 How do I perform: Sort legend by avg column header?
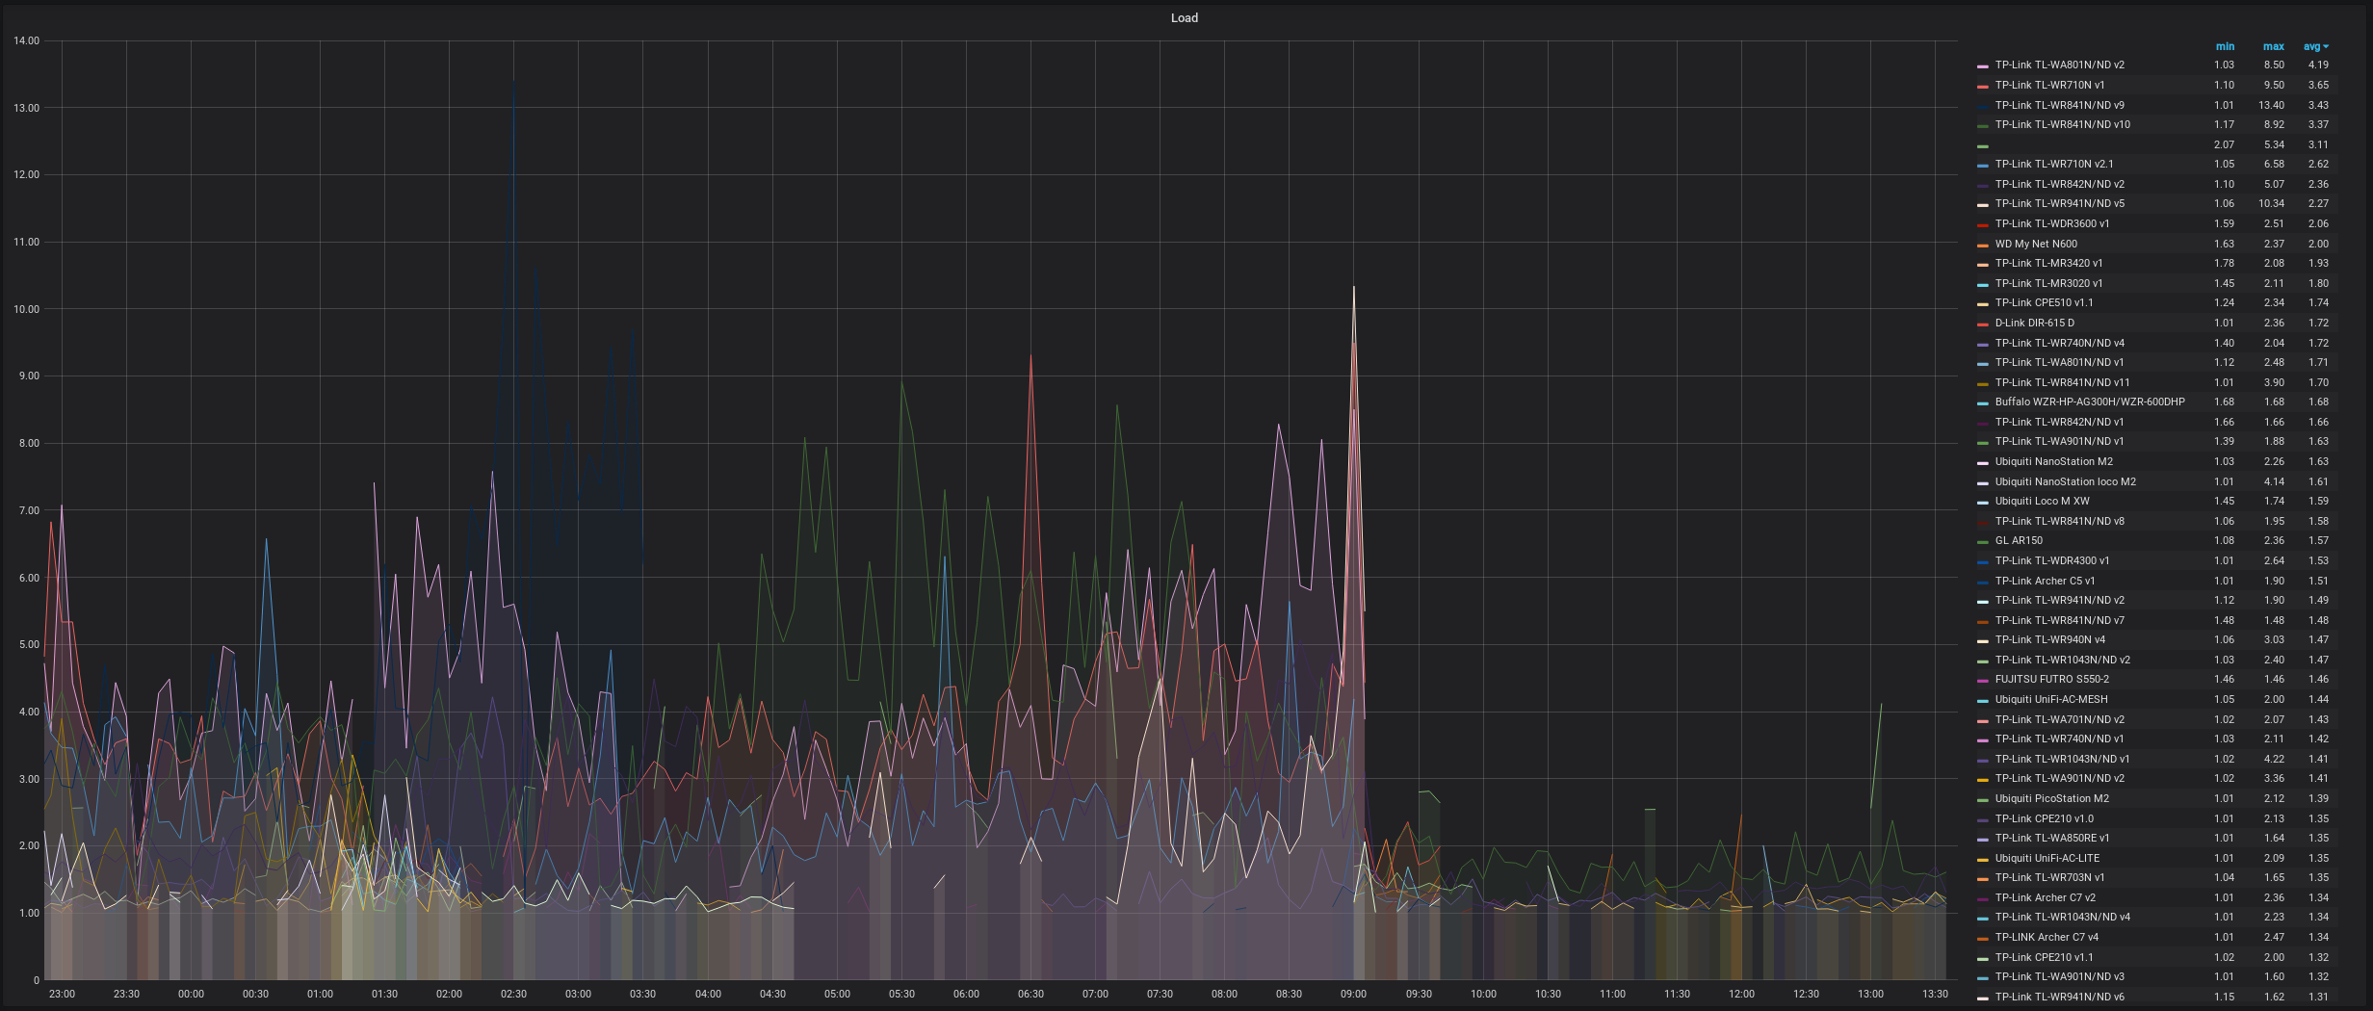pos(2315,46)
